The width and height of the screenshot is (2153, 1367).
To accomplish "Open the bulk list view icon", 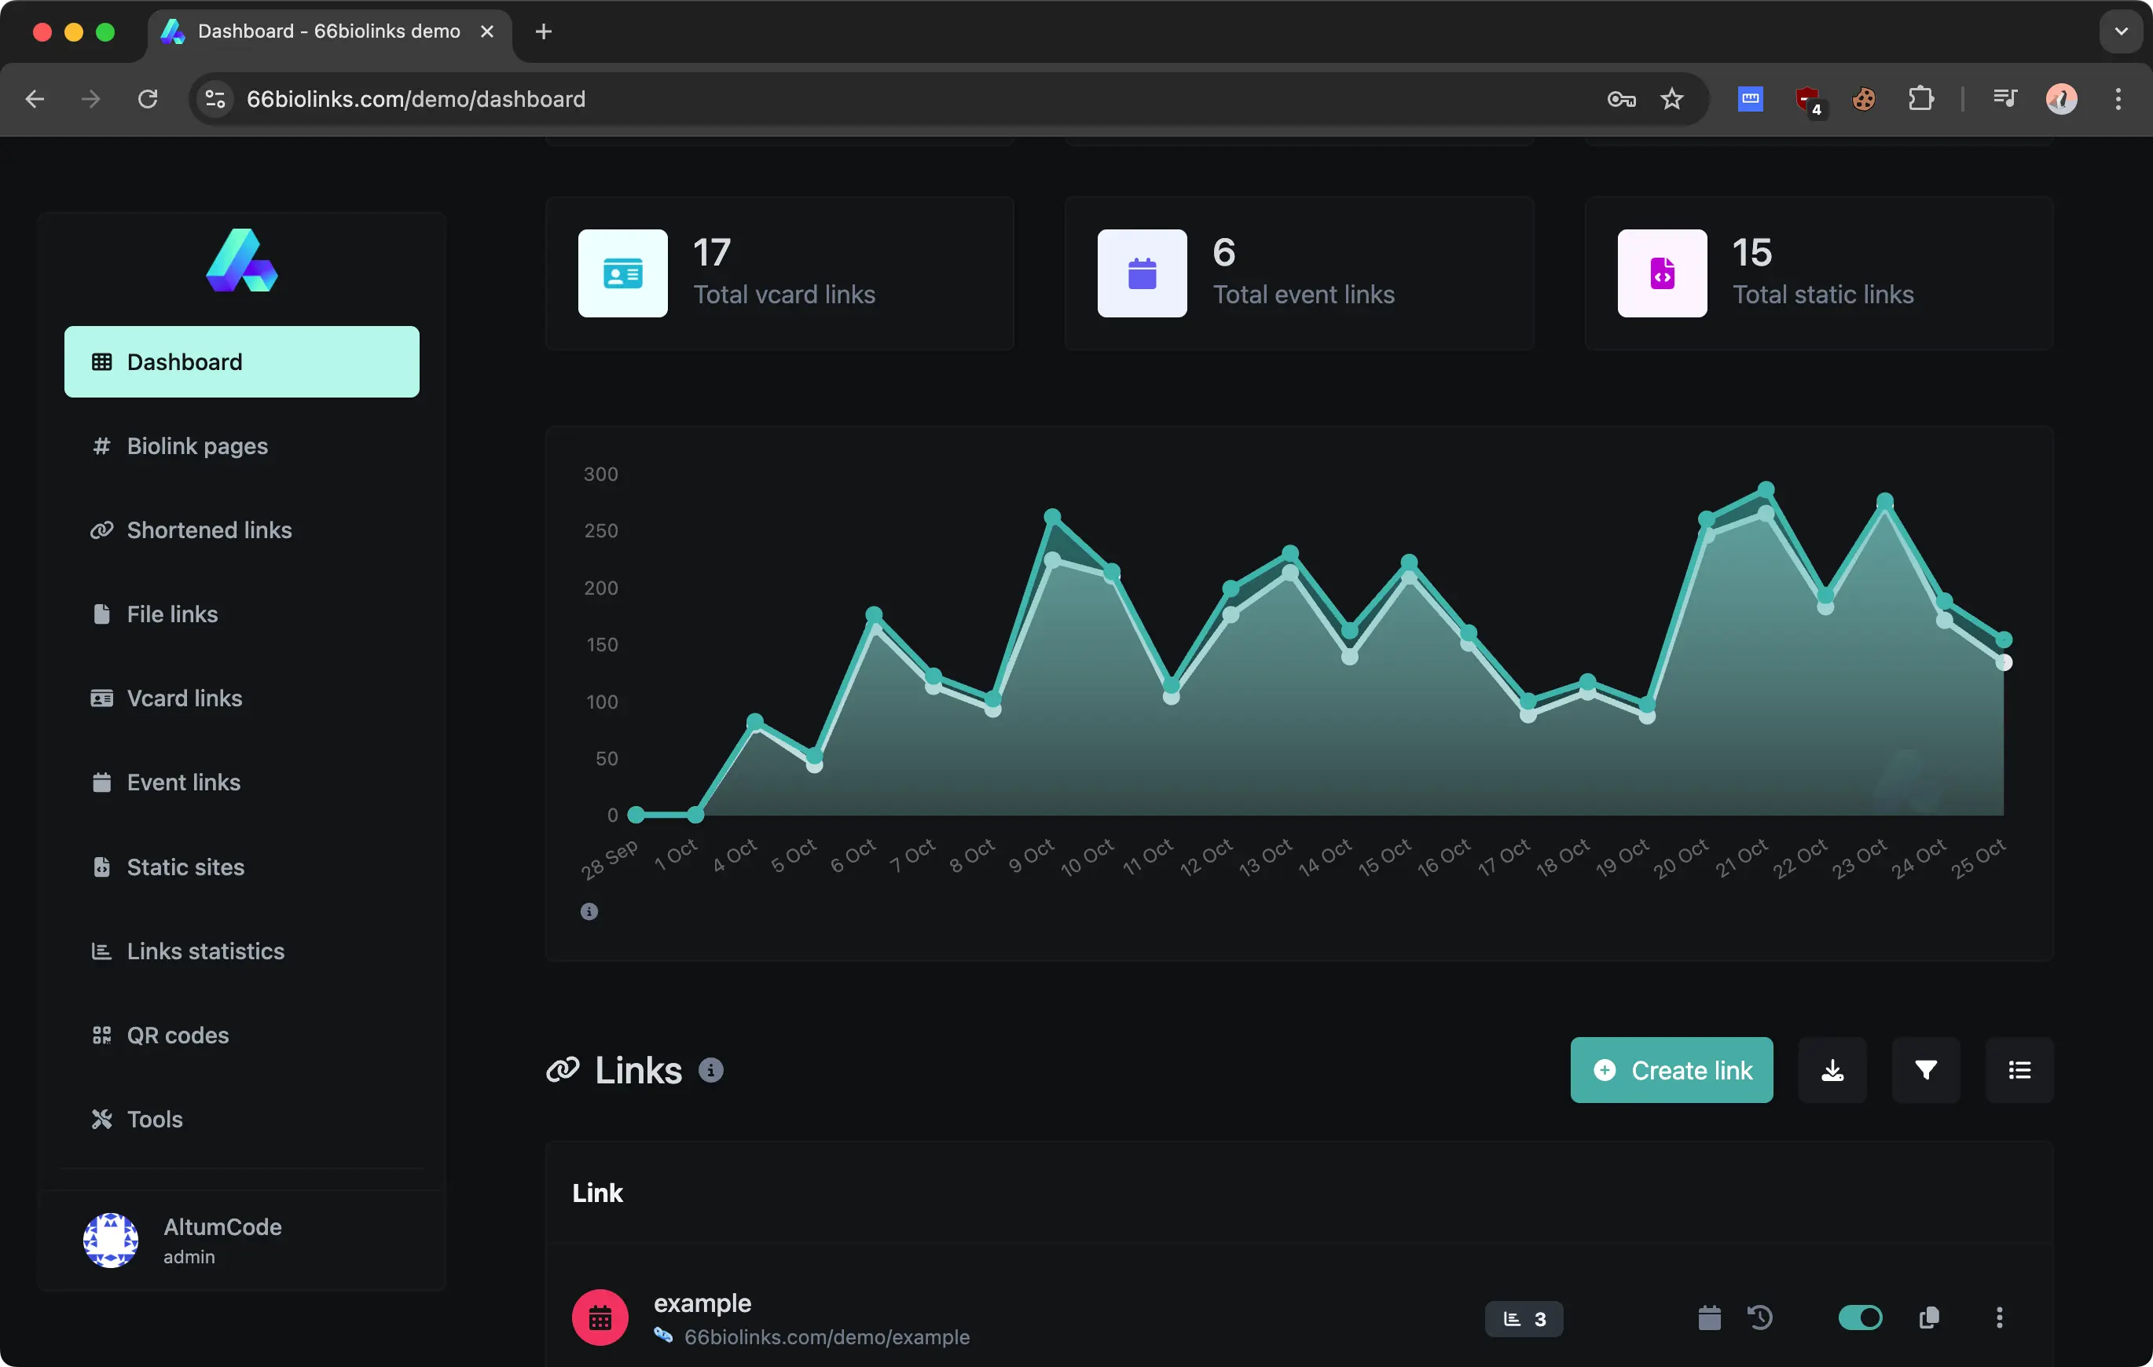I will click(2019, 1070).
